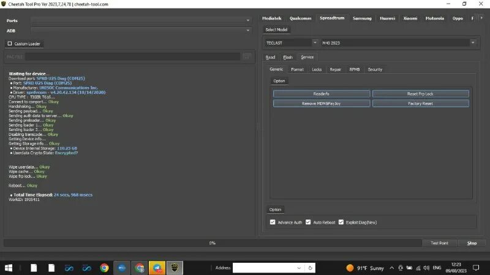Open the TECLAST brand dropdown

coord(315,42)
